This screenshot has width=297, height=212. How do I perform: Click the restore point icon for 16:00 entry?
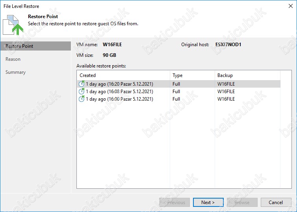(82, 99)
